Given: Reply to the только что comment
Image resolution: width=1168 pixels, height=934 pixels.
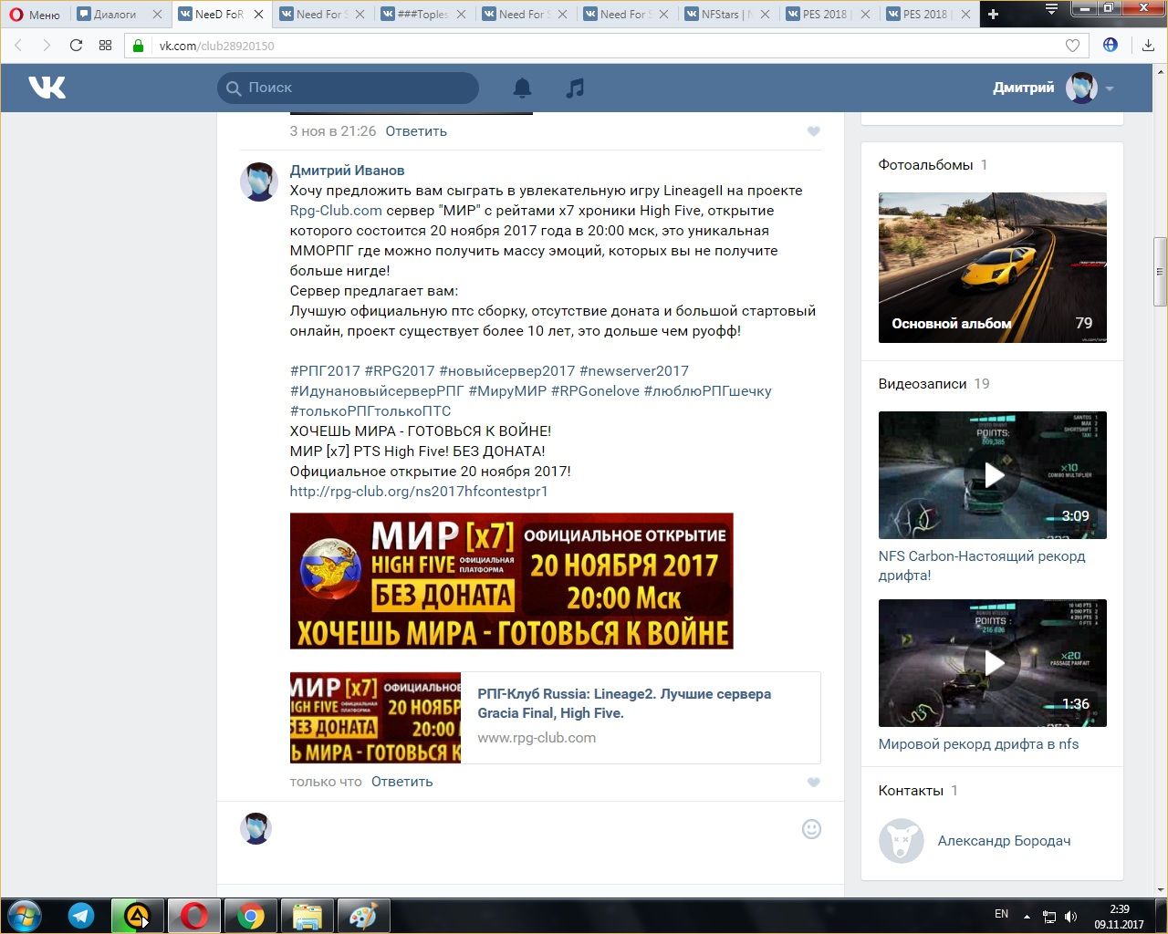Looking at the screenshot, I should [x=401, y=782].
